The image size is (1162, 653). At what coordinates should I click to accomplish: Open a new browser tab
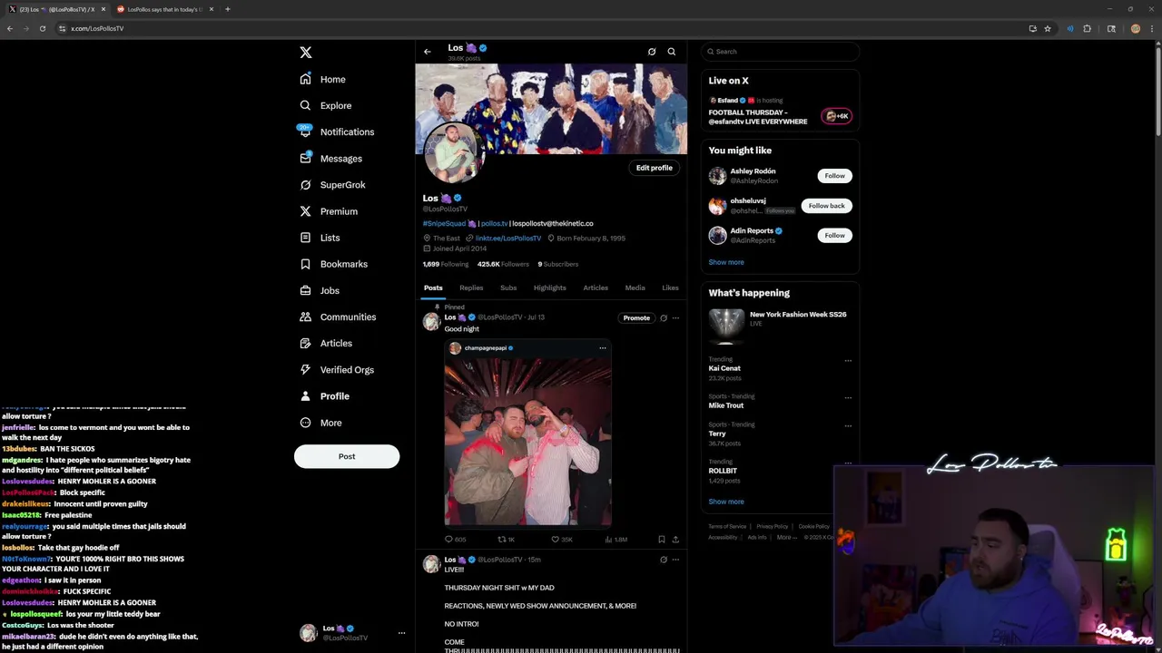click(x=227, y=9)
